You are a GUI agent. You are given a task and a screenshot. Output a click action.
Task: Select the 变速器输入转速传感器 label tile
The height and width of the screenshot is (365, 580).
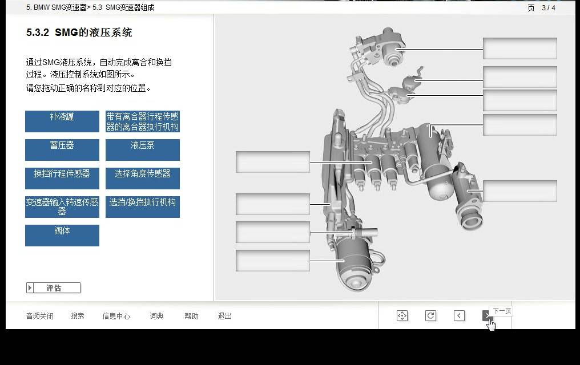click(x=62, y=206)
